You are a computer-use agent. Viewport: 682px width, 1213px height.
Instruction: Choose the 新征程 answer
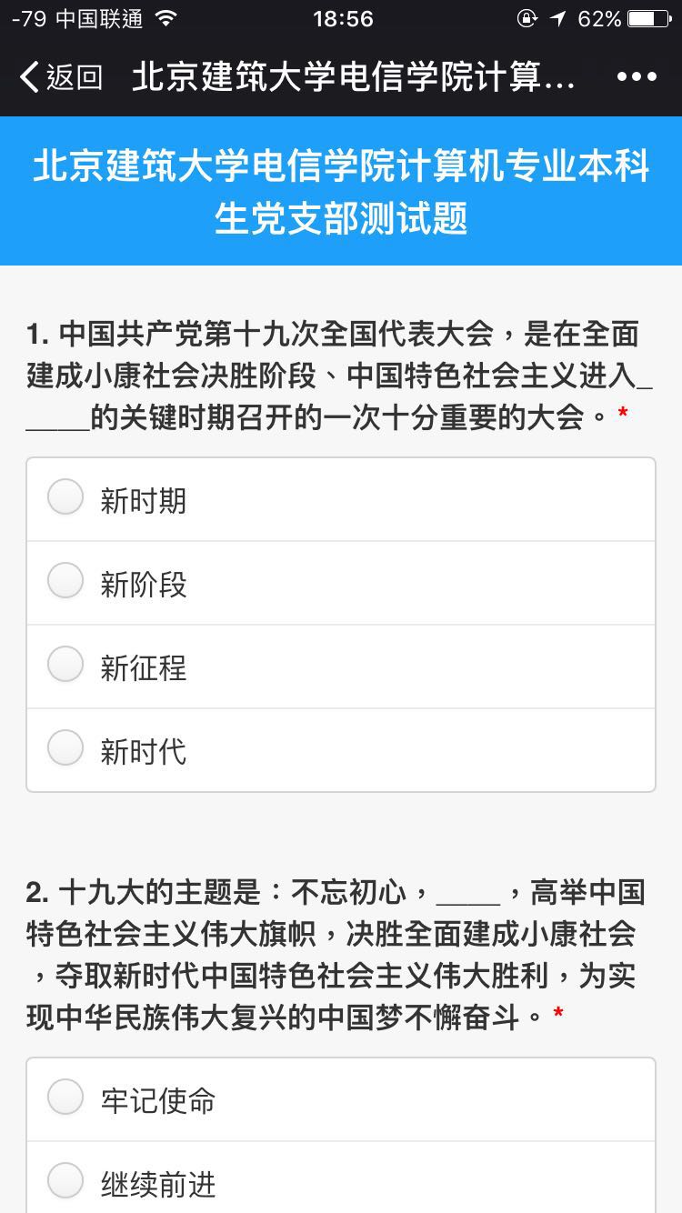(x=65, y=666)
